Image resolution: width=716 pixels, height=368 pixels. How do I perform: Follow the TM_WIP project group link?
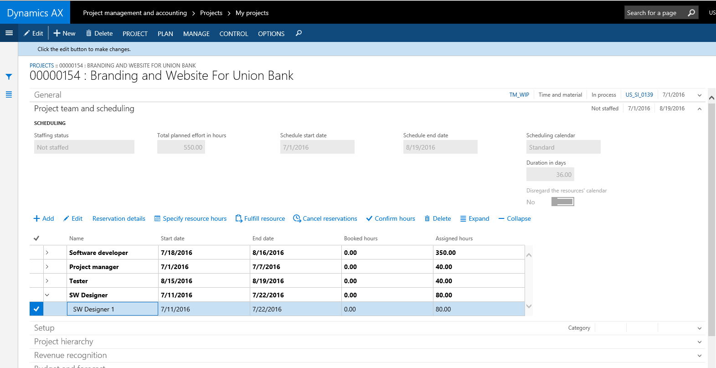pyautogui.click(x=519, y=95)
